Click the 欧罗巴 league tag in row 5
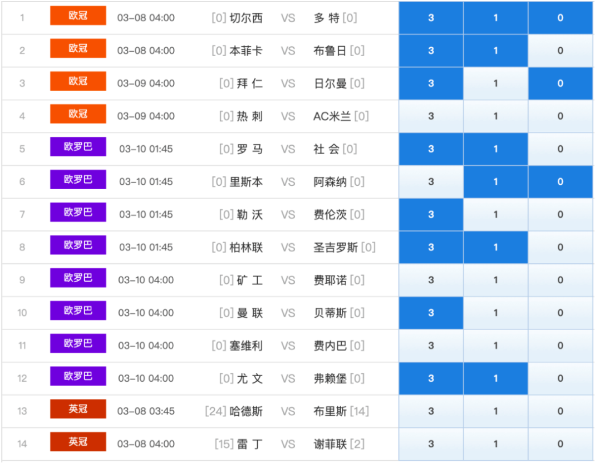This screenshot has height=463, width=595. 78,146
